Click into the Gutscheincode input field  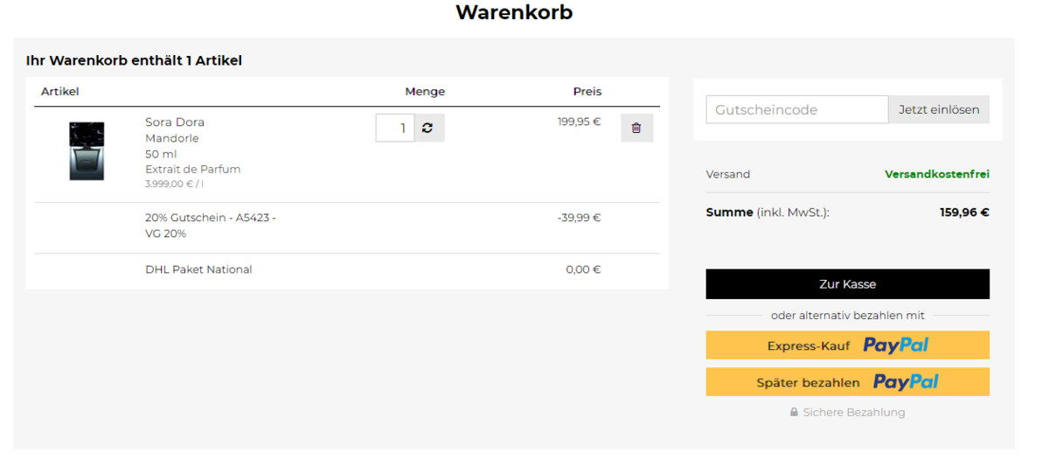796,109
